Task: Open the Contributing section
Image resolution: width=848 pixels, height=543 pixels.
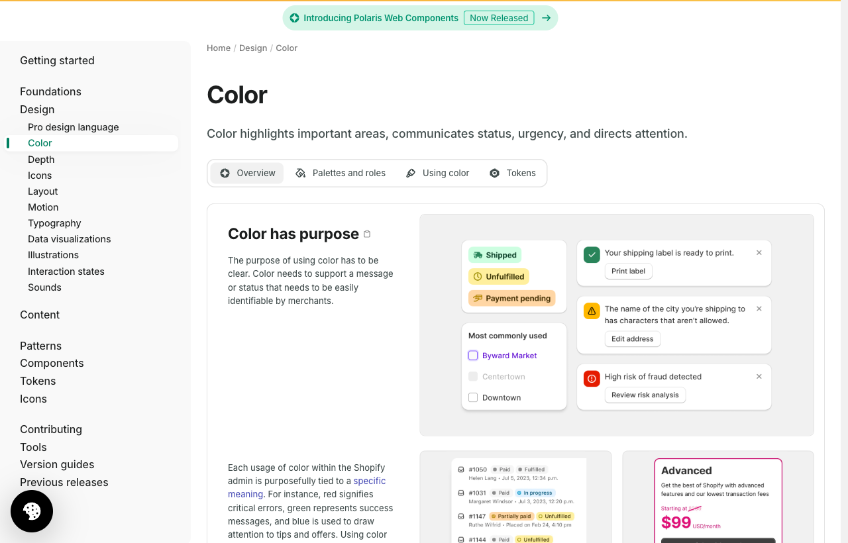Action: click(x=51, y=429)
